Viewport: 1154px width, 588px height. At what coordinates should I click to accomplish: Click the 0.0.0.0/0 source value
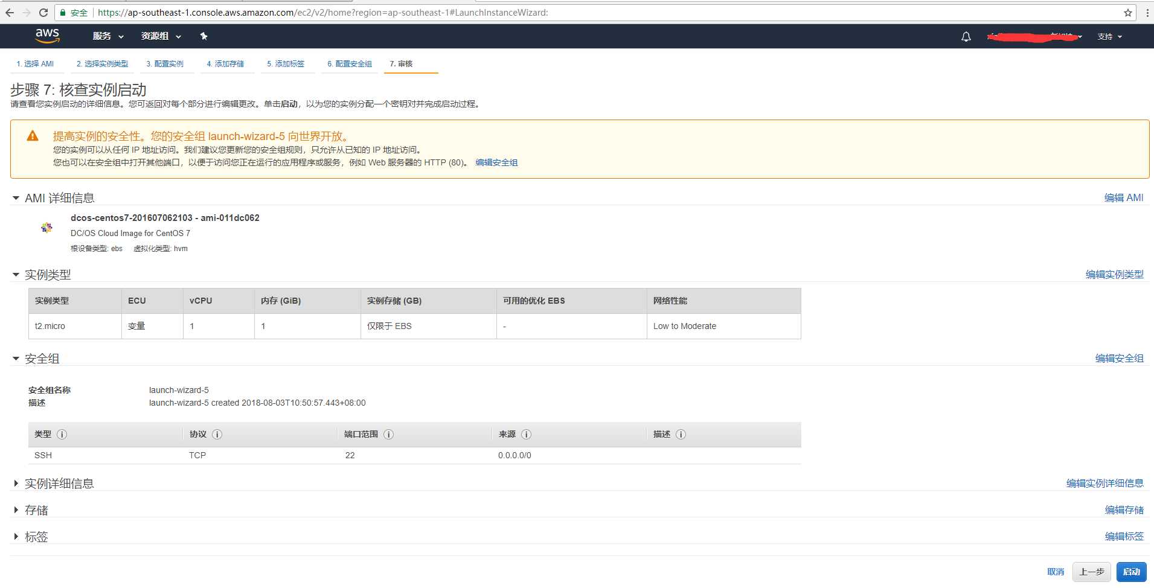click(514, 455)
